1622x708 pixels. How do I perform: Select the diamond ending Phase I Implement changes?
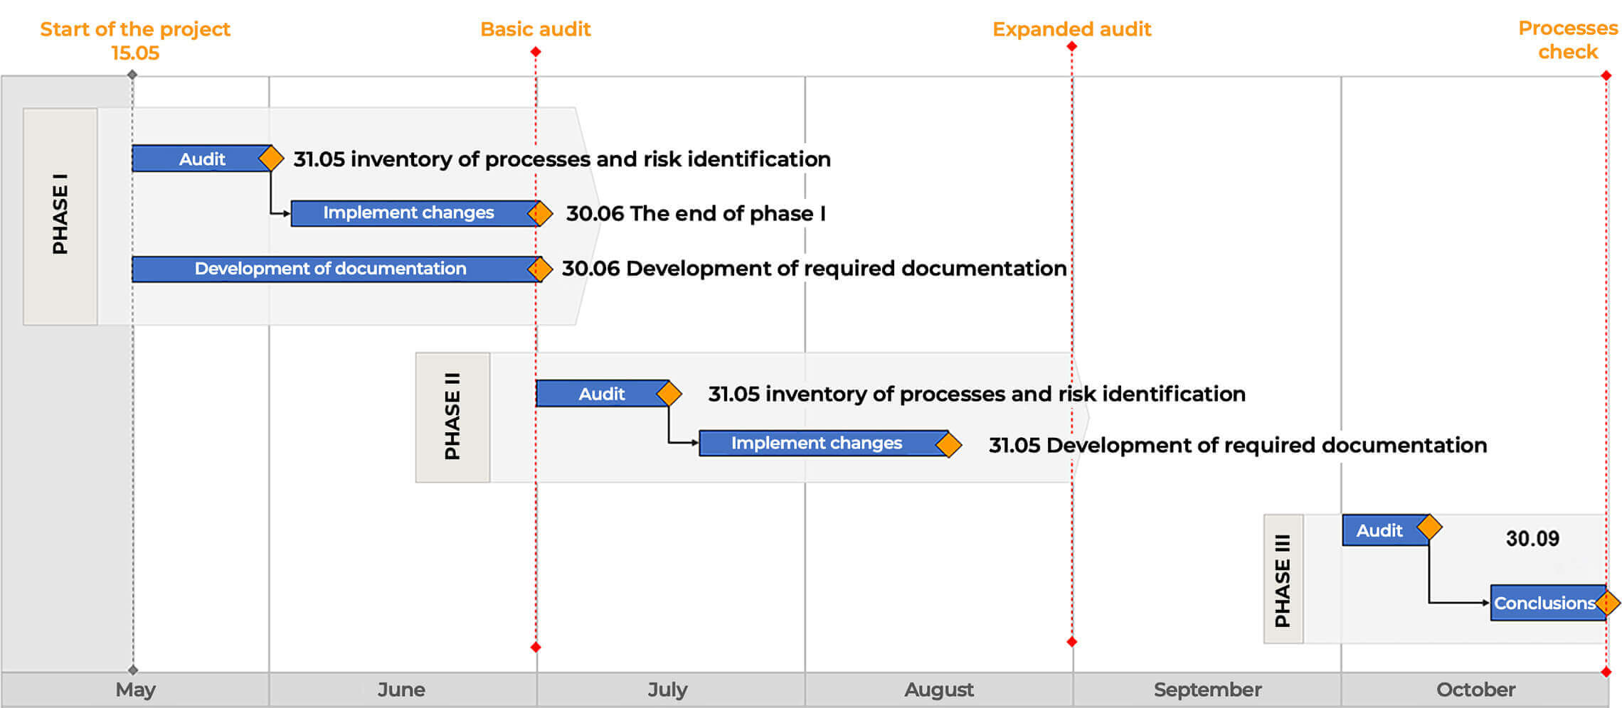pos(540,213)
